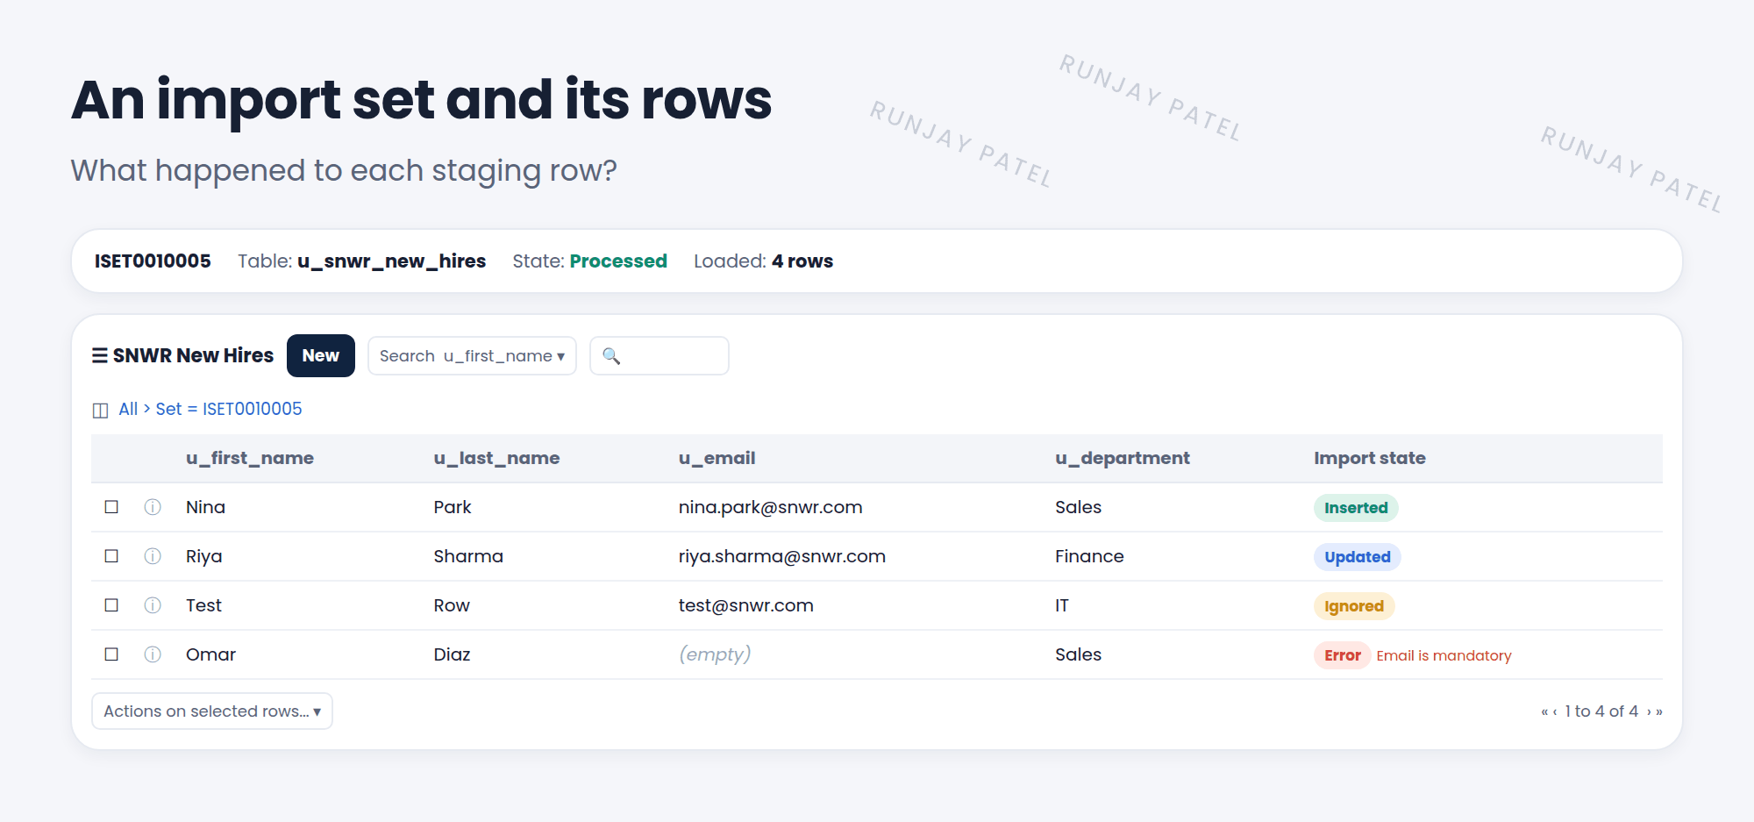This screenshot has width=1754, height=822.
Task: Open the hamburger menu beside SNWR New Hires
Action: click(100, 355)
